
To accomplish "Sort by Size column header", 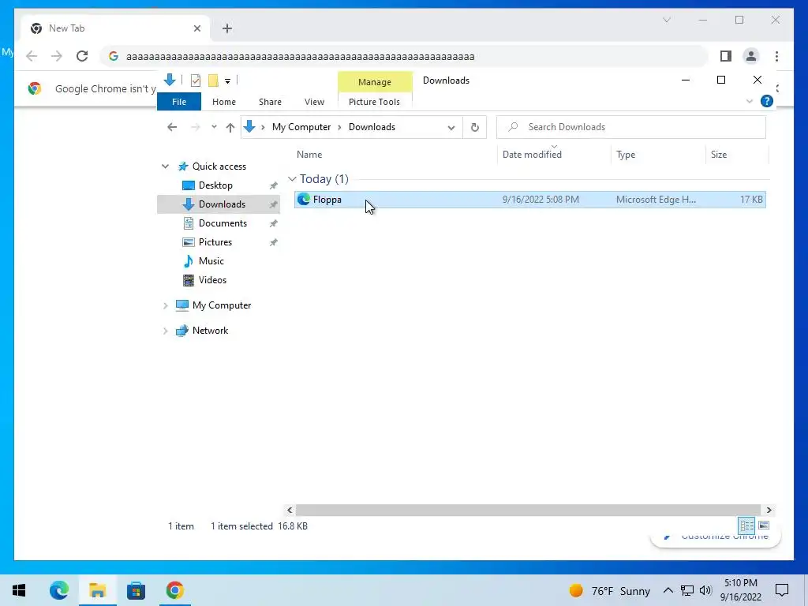I will click(718, 155).
